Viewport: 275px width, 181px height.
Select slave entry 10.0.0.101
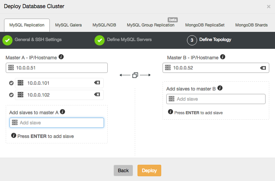tap(59, 83)
